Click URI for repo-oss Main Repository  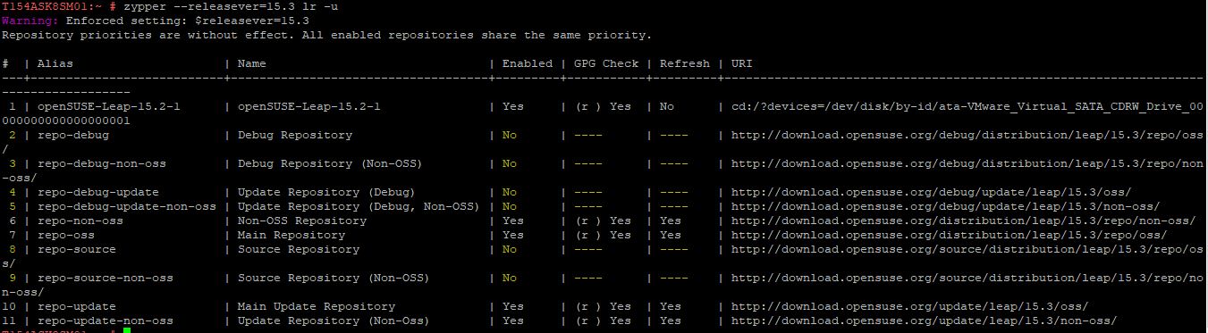coord(949,235)
